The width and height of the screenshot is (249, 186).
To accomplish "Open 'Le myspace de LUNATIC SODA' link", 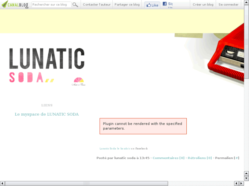I will pyautogui.click(x=47, y=114).
